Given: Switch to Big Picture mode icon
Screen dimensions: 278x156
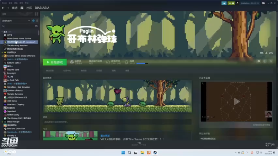Looking at the screenshot, I should (x=263, y=3).
